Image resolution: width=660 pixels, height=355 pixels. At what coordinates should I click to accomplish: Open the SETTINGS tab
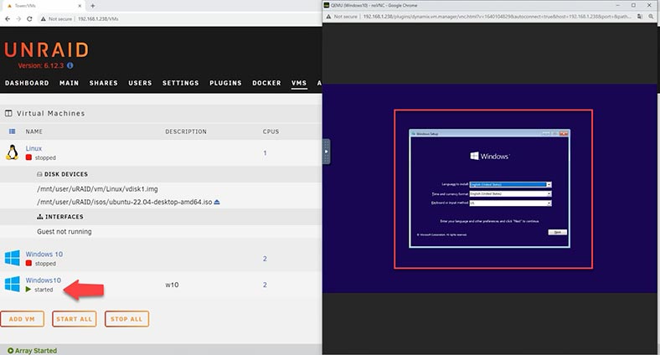click(181, 83)
